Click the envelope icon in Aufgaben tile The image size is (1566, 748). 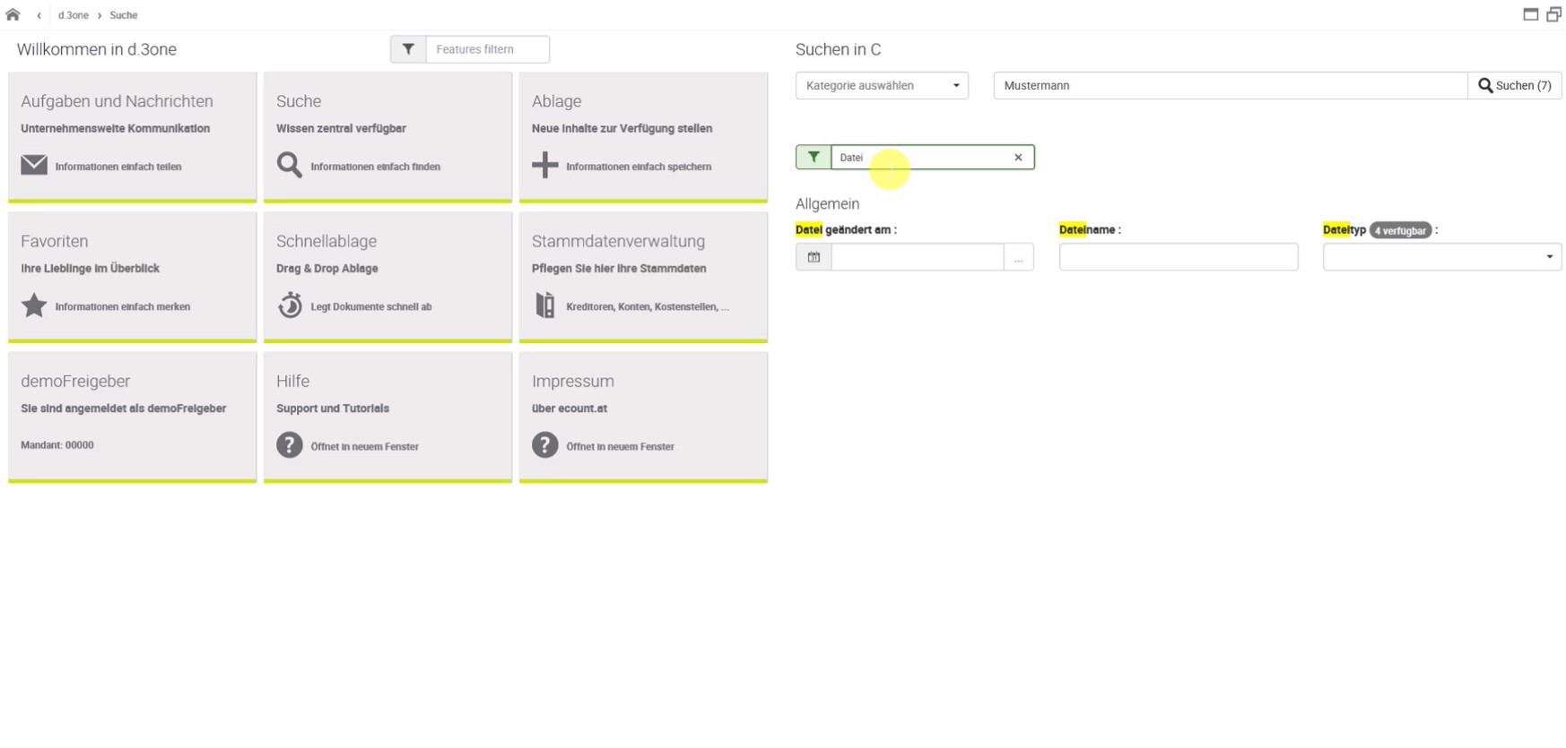(34, 165)
